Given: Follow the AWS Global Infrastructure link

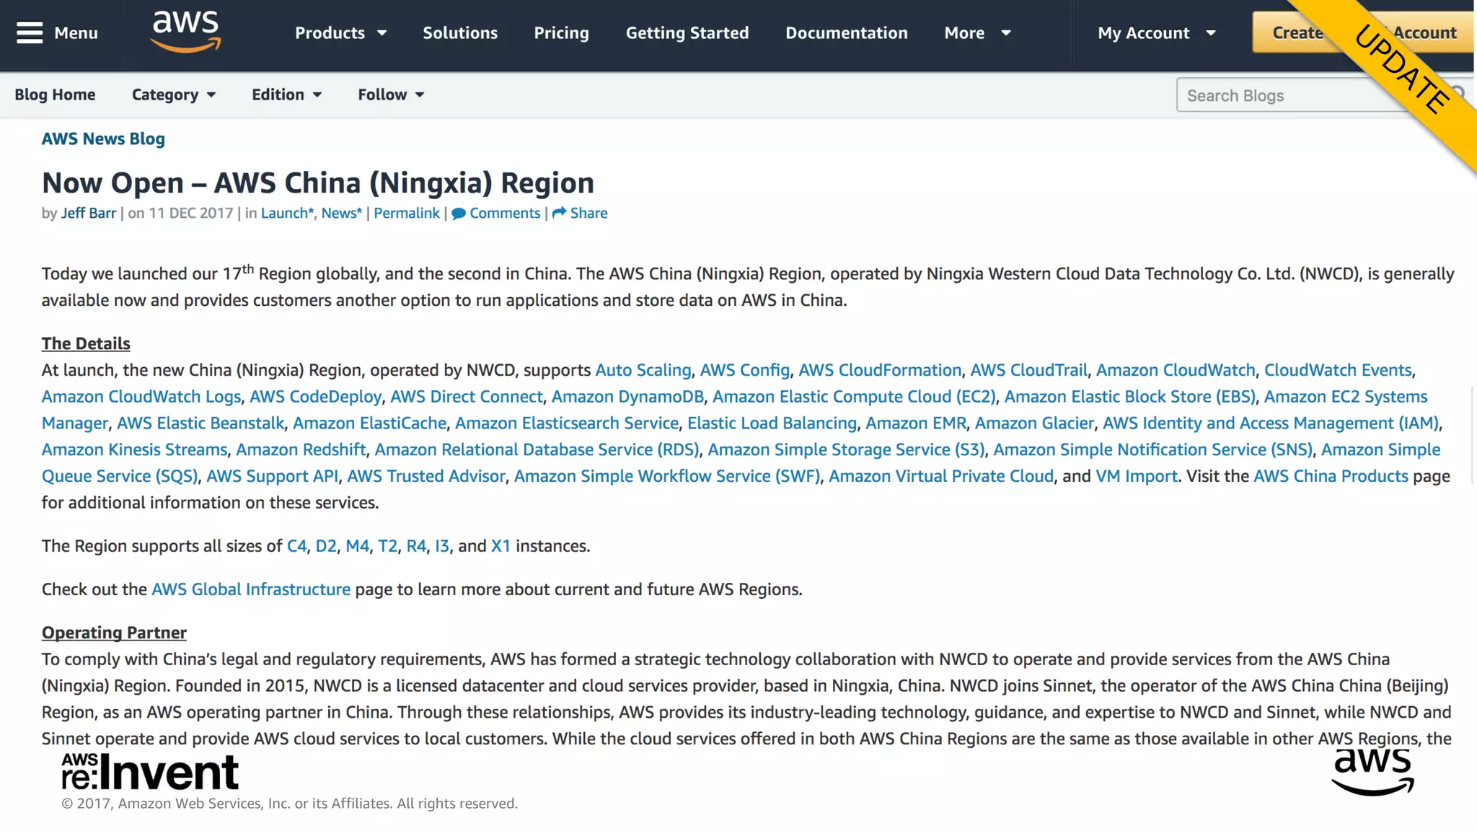Looking at the screenshot, I should click(250, 589).
